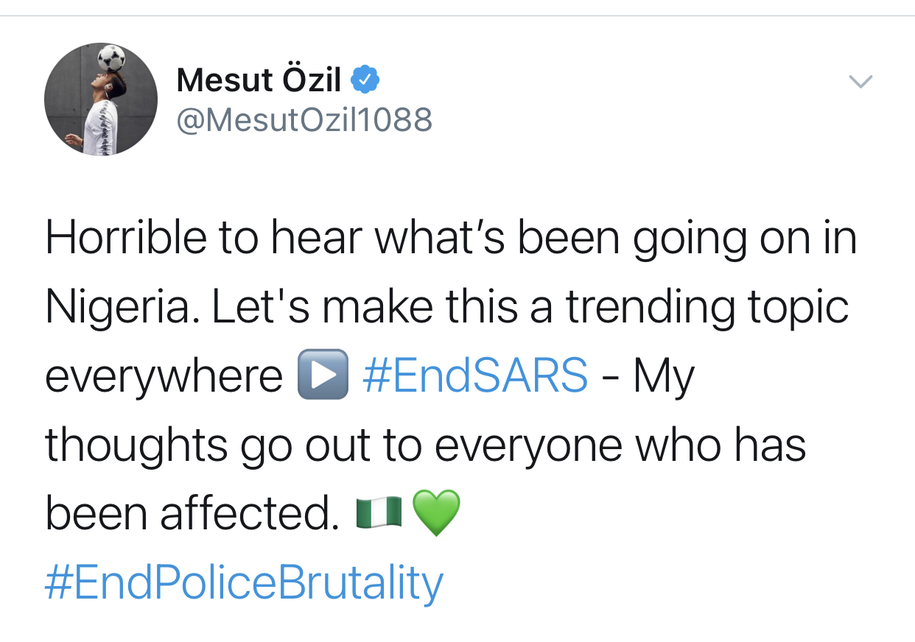Screen dimensions: 915x642
Task: Open Mesut Özil's profile picture
Action: [x=101, y=99]
